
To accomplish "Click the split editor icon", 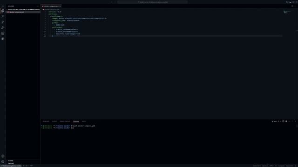I will pos(292,6).
